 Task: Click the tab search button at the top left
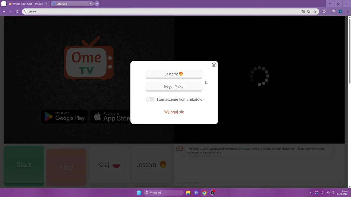click(4, 4)
